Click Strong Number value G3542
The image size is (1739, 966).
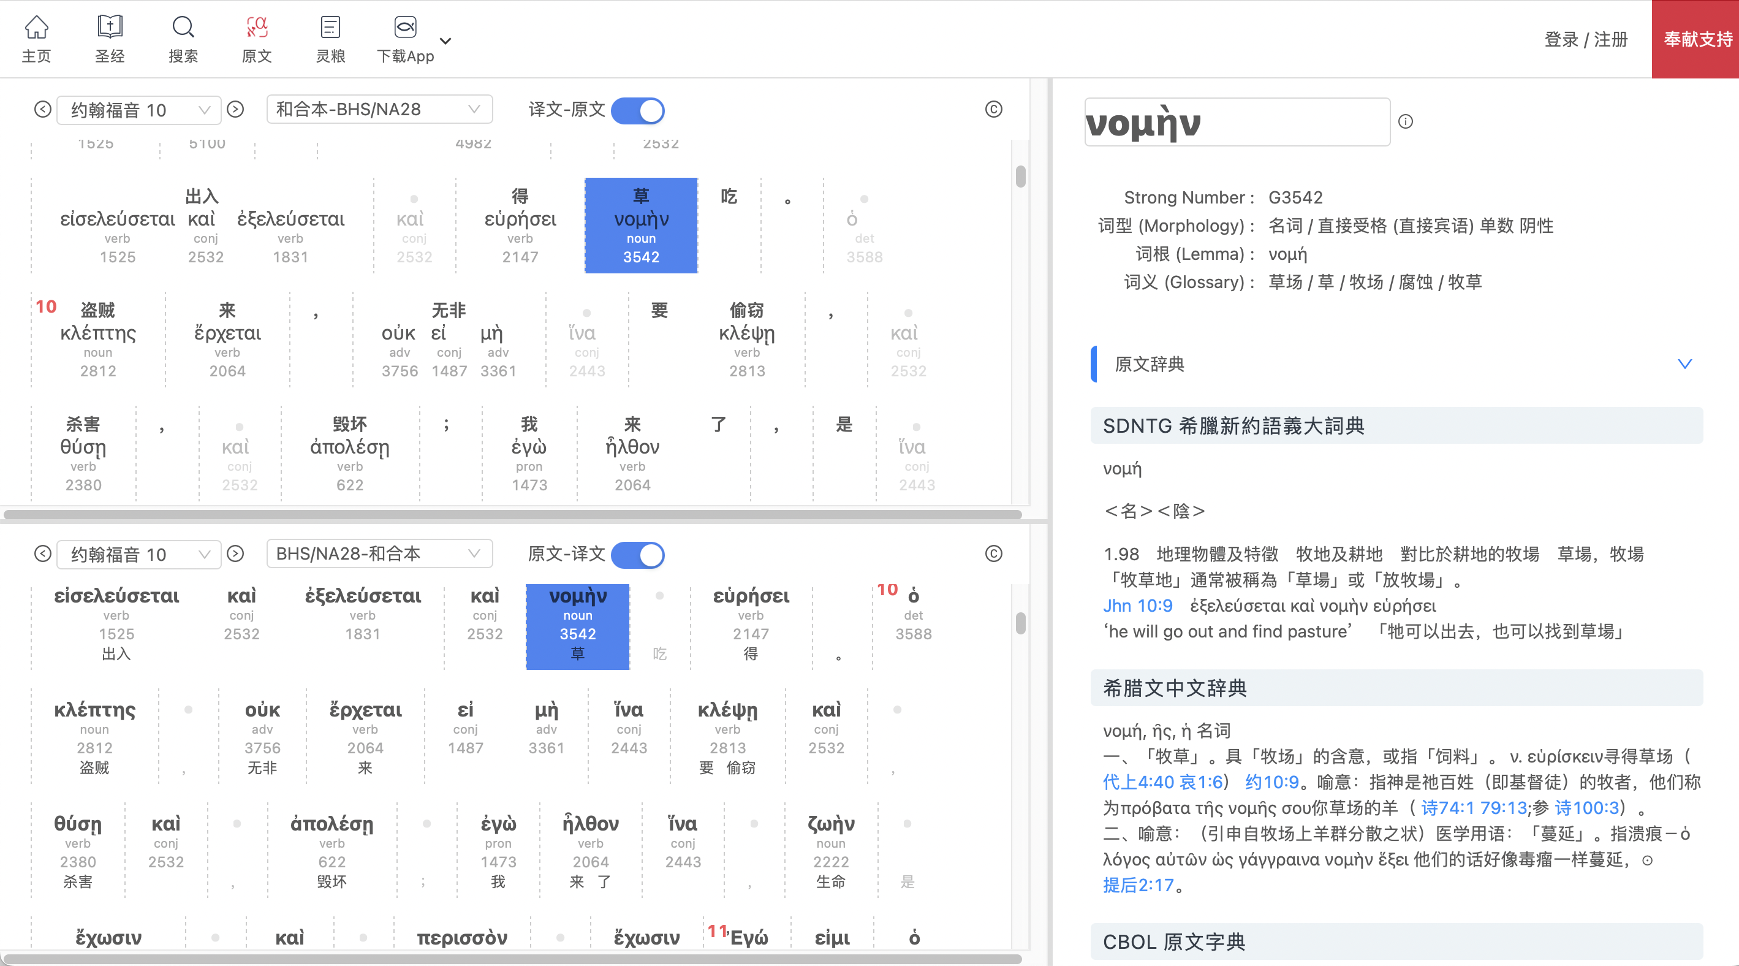[1295, 197]
